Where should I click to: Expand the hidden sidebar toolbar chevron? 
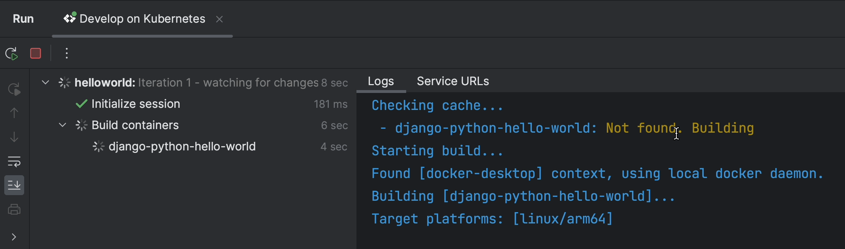coord(14,237)
